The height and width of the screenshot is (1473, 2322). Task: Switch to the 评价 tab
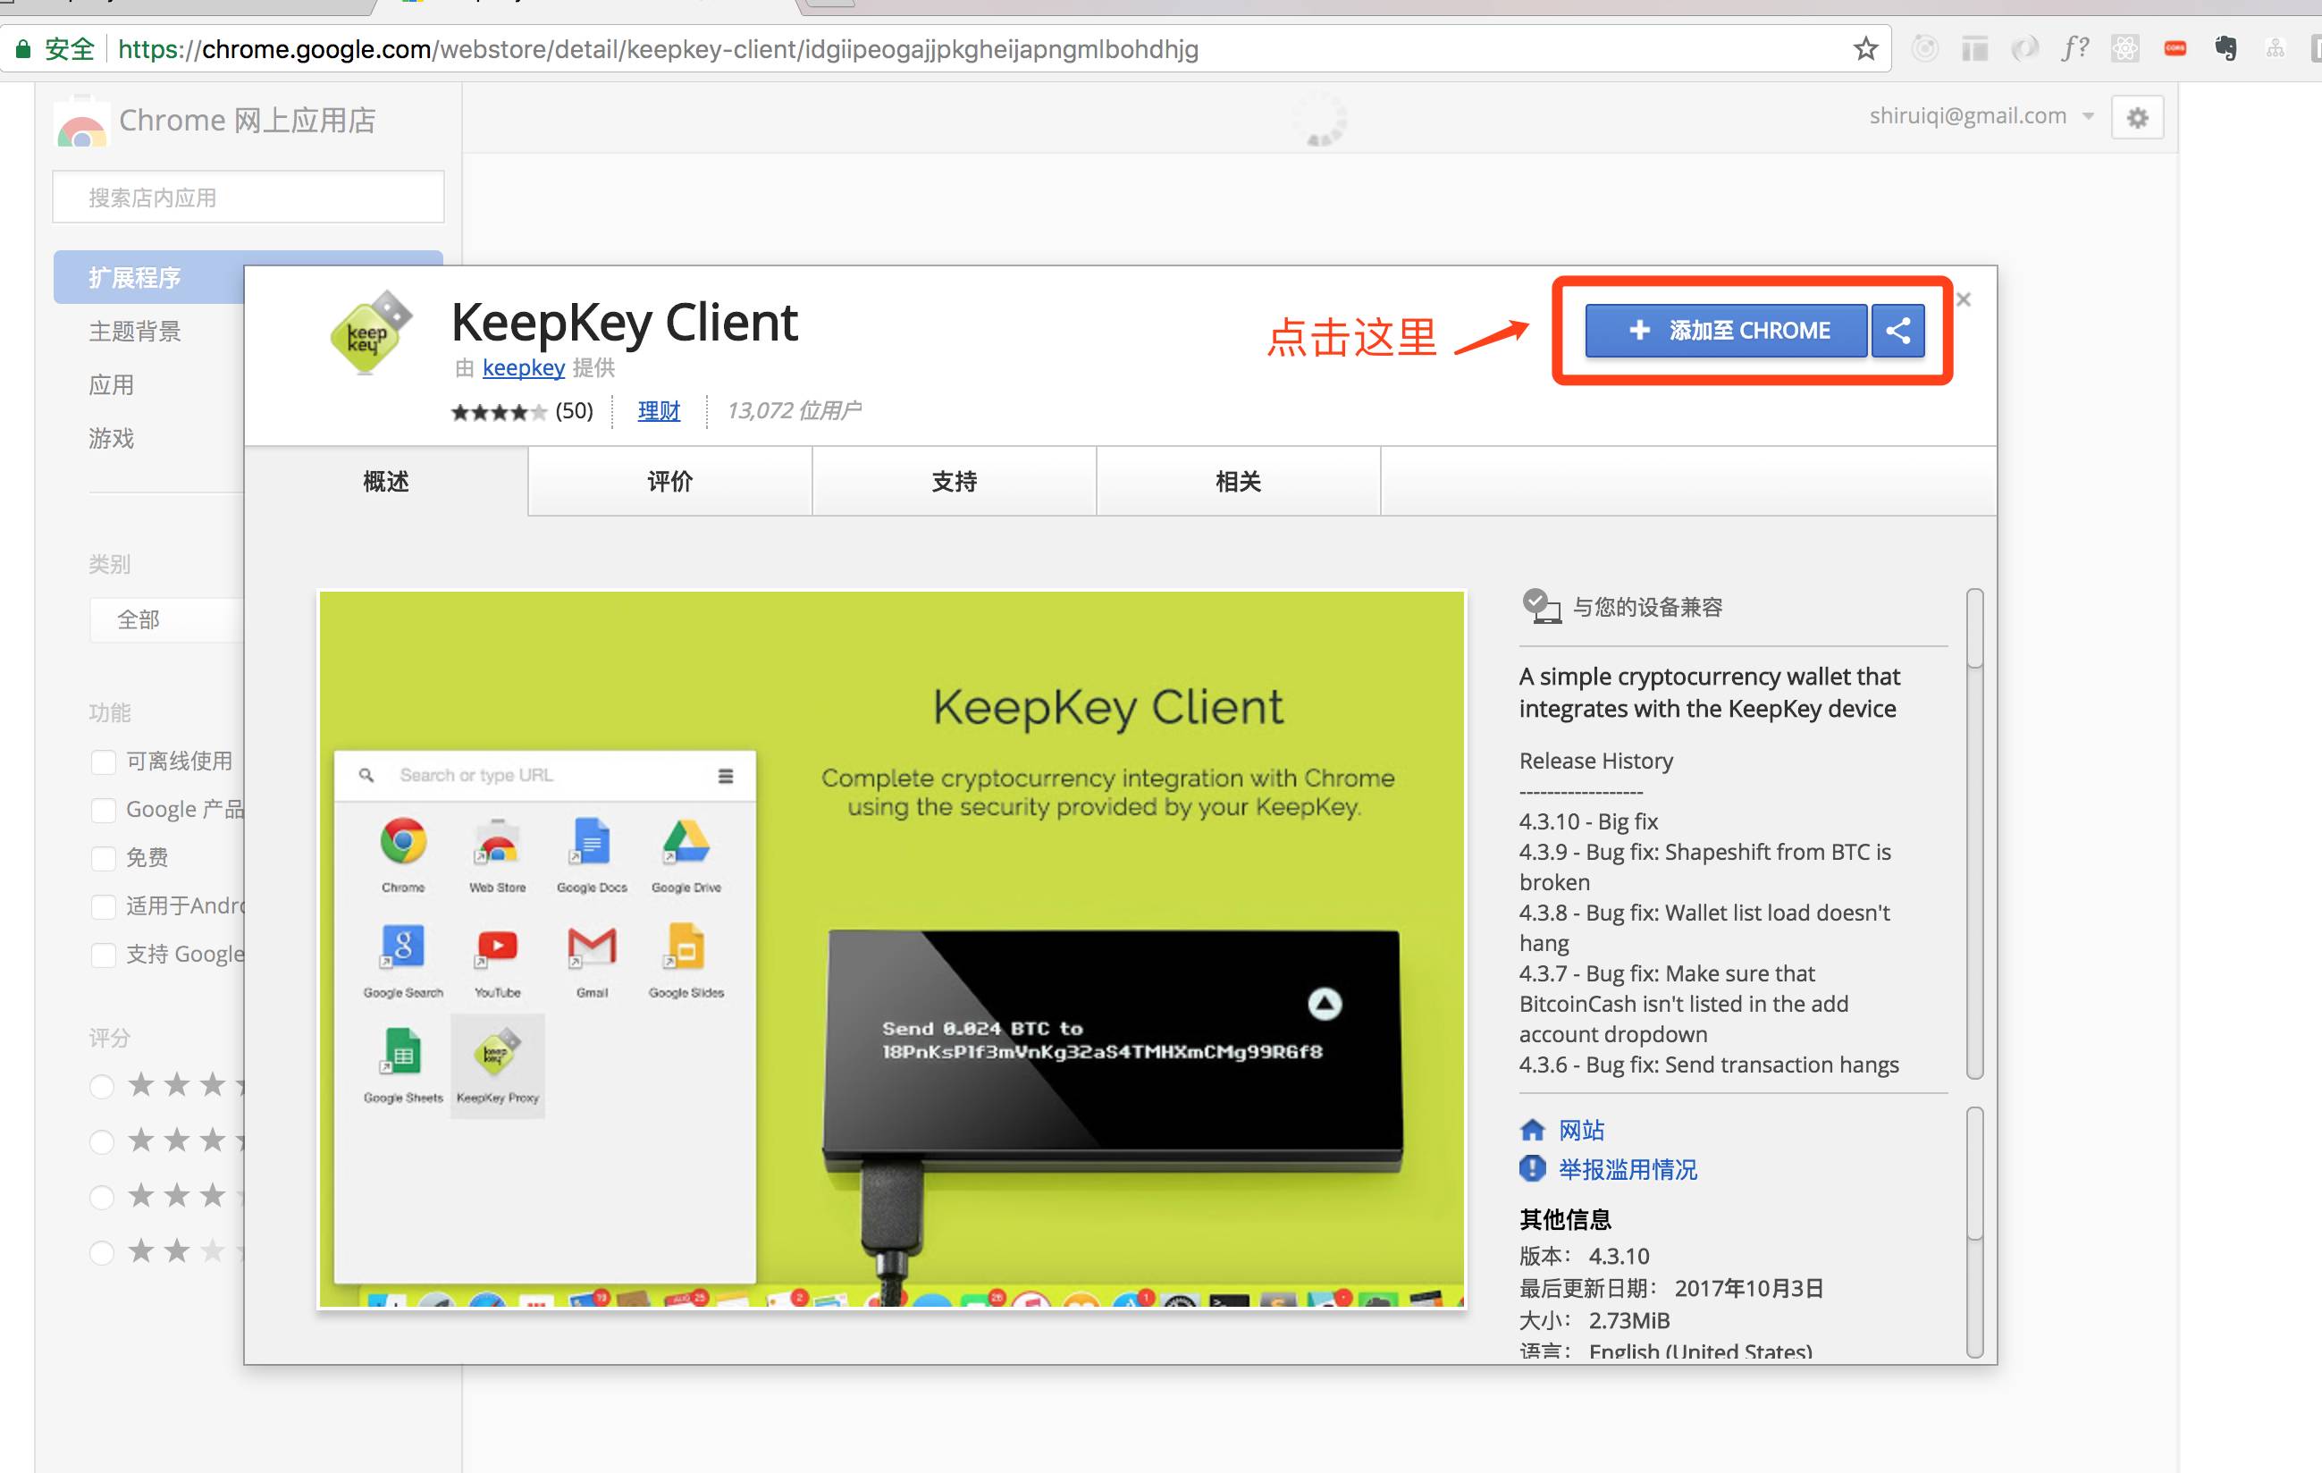point(669,482)
